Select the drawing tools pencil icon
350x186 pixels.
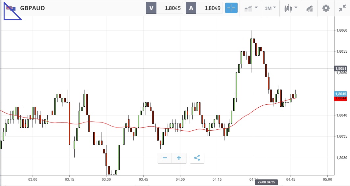tap(309, 8)
